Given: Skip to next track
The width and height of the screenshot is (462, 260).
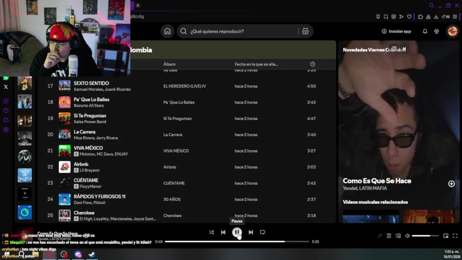Looking at the screenshot, I should pos(251,232).
